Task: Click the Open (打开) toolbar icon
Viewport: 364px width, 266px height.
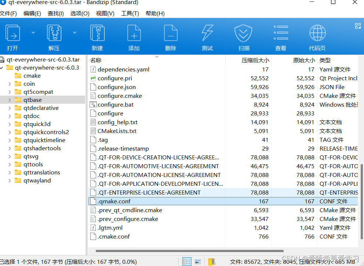Action: pyautogui.click(x=13, y=33)
